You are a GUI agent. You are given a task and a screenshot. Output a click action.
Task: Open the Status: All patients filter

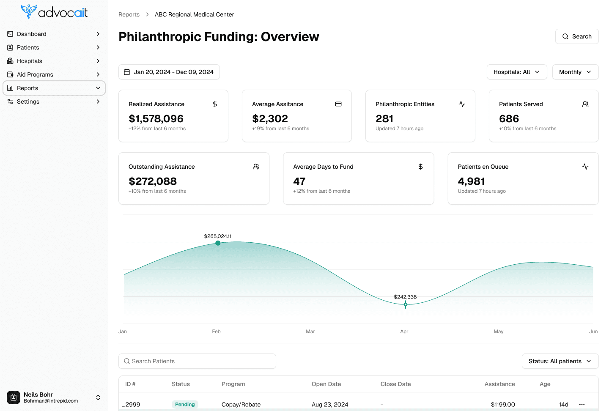[560, 361]
